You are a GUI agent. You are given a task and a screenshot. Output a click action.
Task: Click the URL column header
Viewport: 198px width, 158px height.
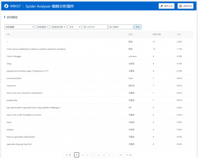pyautogui.click(x=8, y=34)
